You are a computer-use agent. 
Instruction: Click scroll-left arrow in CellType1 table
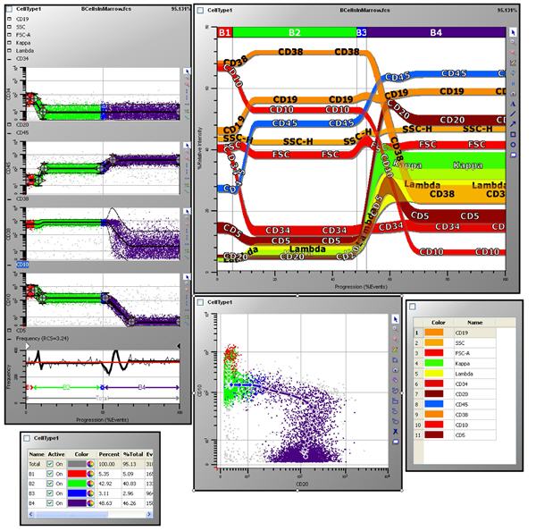(x=31, y=514)
